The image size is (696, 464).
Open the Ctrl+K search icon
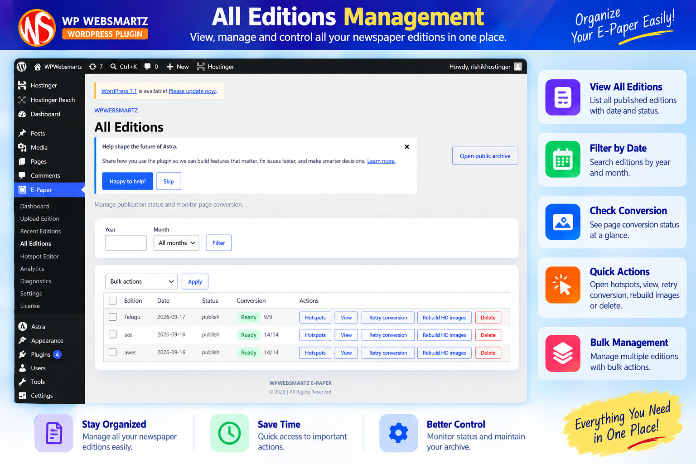click(x=113, y=67)
